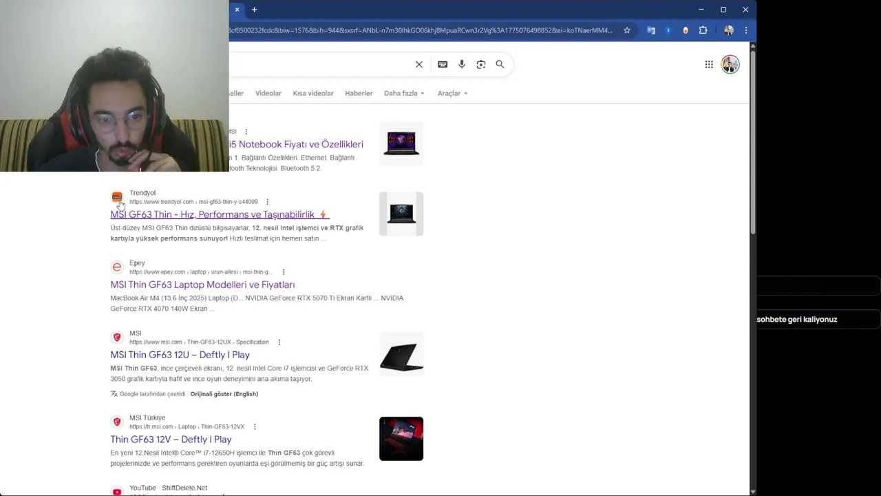Click the sohbete geri kaliyonuz message

pos(797,320)
